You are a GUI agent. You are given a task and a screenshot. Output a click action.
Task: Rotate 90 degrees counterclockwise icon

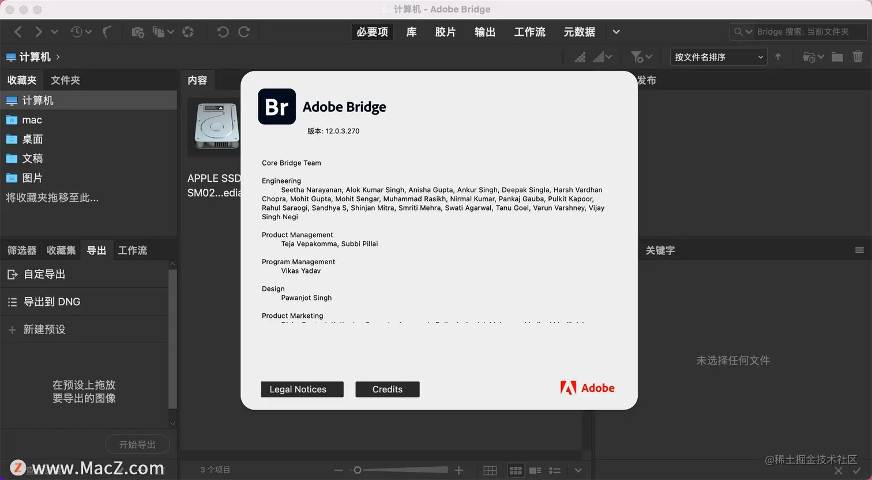pyautogui.click(x=223, y=32)
